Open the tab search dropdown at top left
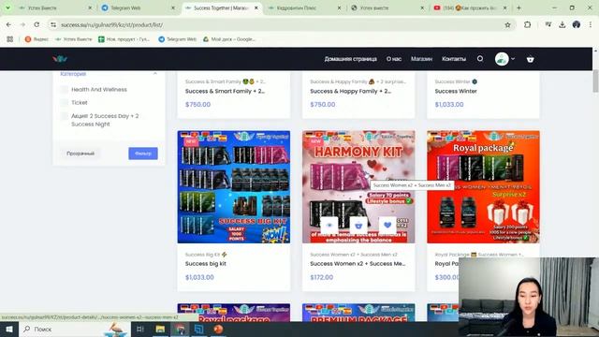599x337 pixels. [x=7, y=7]
